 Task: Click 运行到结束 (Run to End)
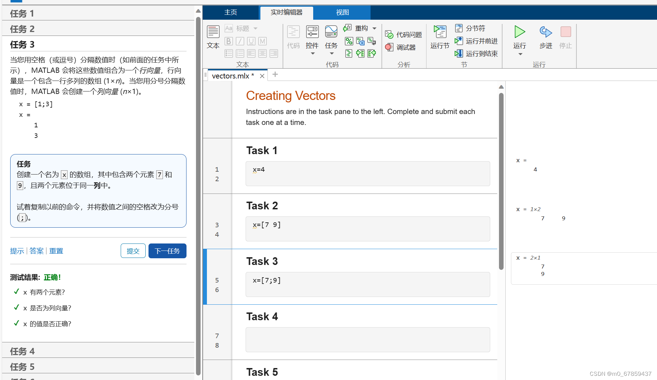(x=476, y=53)
